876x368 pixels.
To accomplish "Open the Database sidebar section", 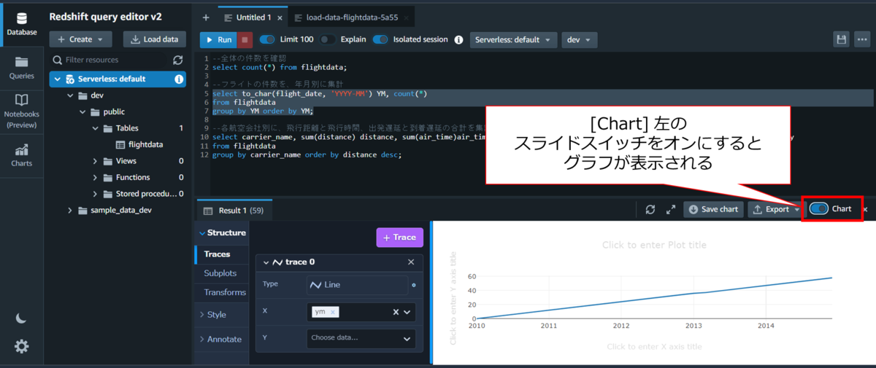I will pyautogui.click(x=21, y=24).
